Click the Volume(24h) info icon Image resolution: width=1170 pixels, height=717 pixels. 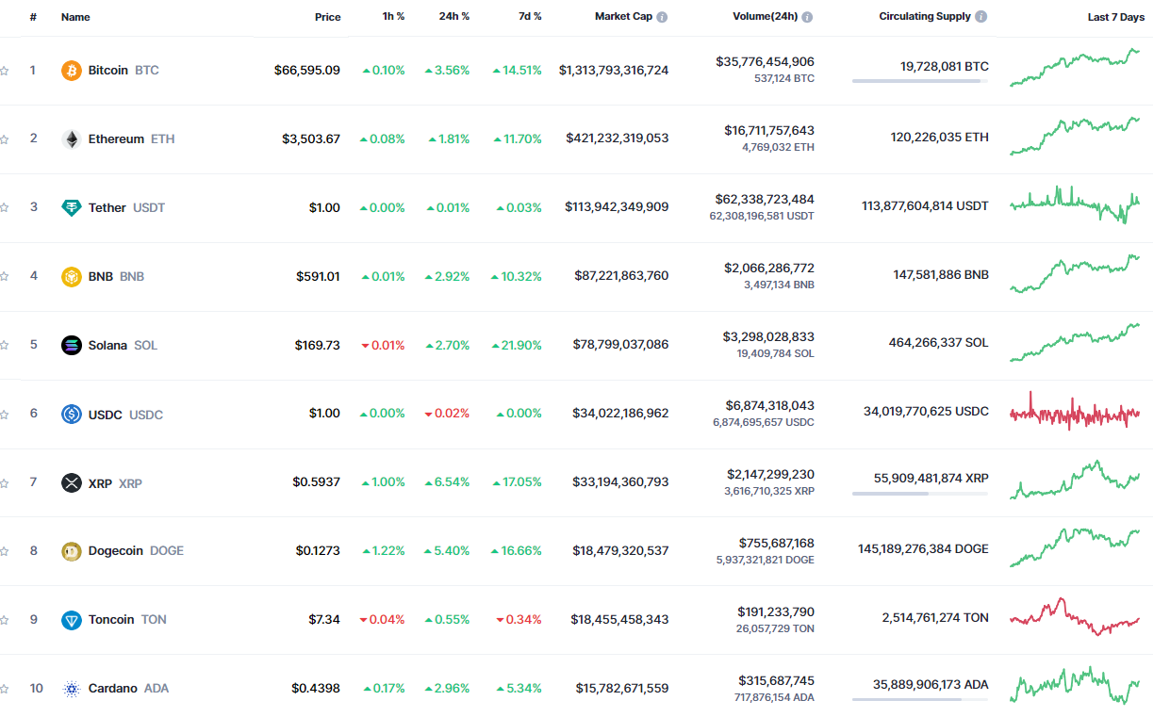tap(807, 18)
